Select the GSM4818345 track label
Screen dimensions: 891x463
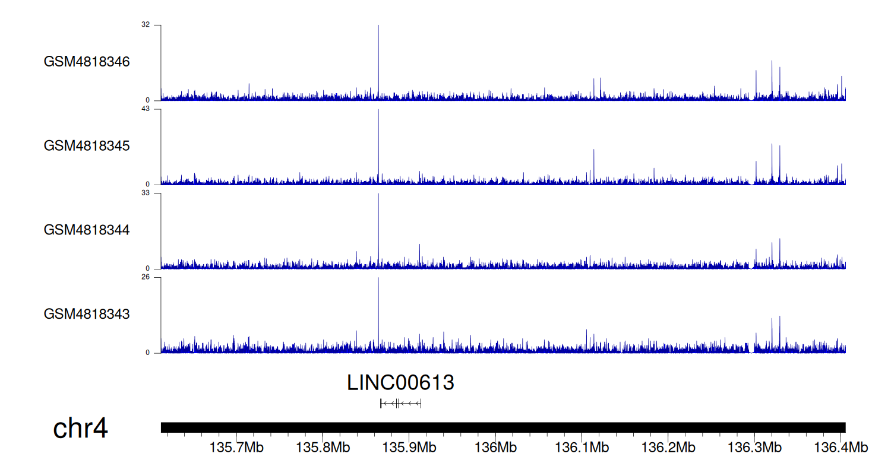coord(87,145)
